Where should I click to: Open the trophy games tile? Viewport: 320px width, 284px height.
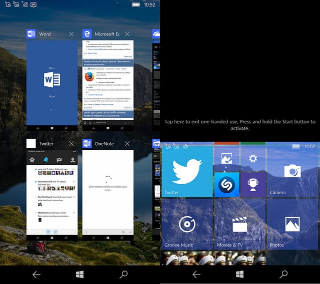pos(253,185)
